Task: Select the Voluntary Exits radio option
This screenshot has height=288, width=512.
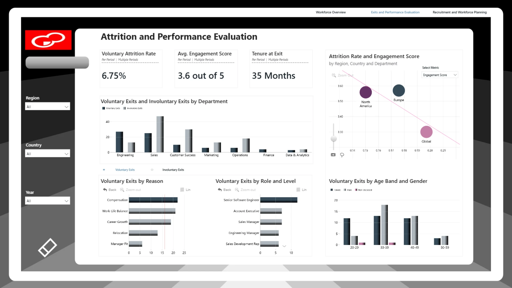Action: [x=104, y=170]
